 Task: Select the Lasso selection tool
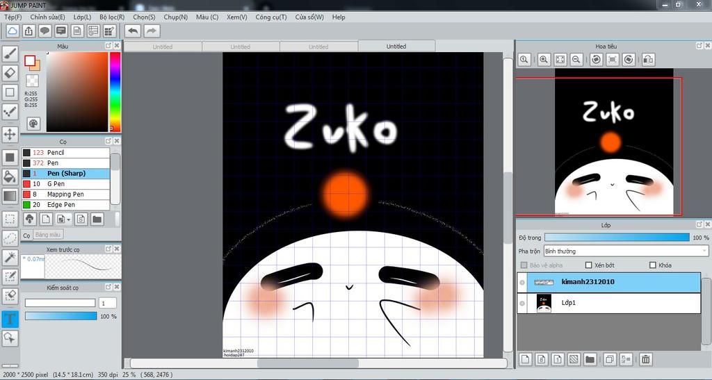pos(10,238)
